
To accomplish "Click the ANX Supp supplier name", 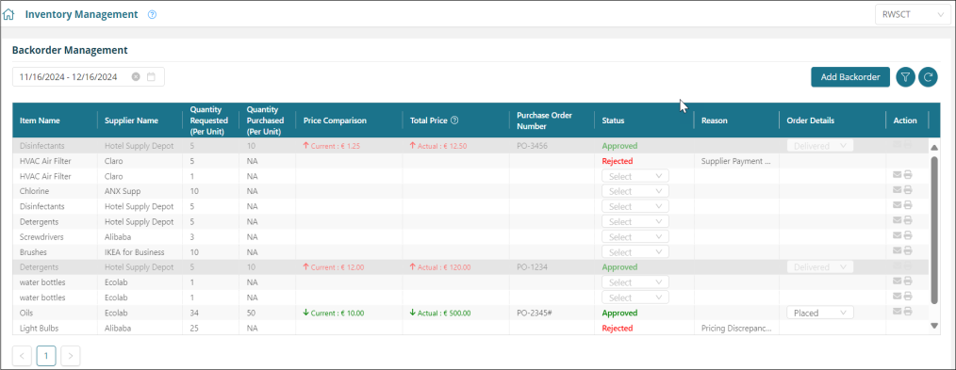I will click(123, 191).
